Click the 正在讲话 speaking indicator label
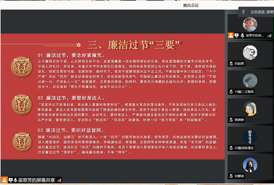The height and width of the screenshot is (185, 274). 262,12
